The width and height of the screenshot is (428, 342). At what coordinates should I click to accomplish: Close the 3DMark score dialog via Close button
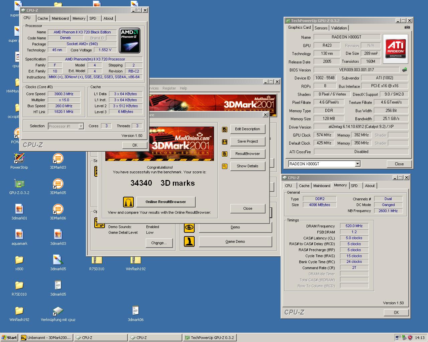[247, 208]
